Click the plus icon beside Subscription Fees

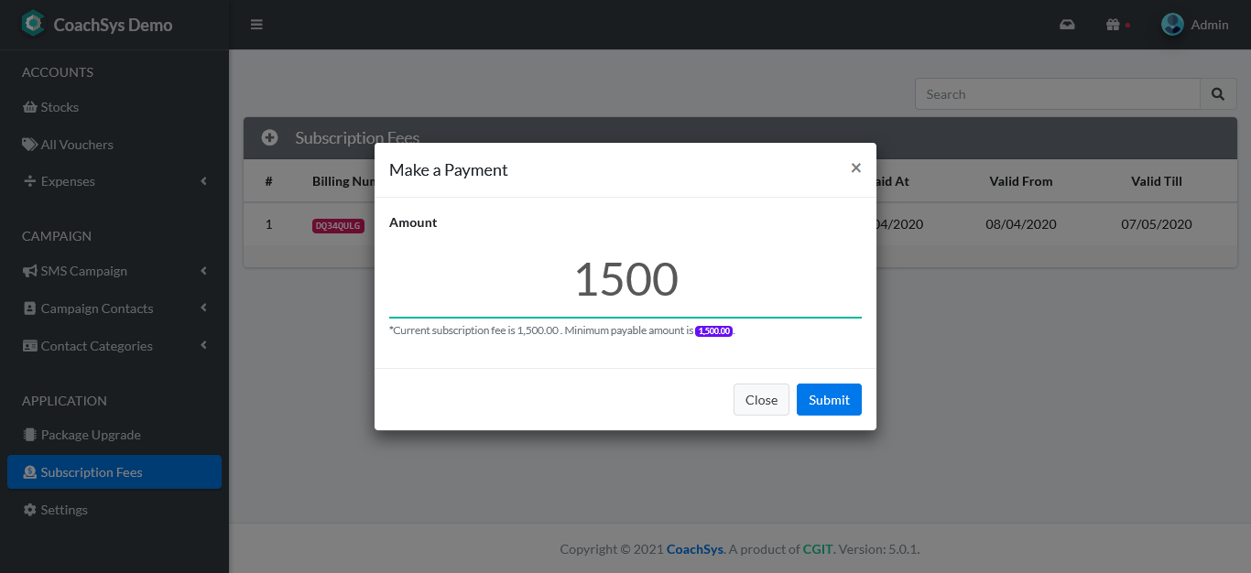(x=269, y=138)
